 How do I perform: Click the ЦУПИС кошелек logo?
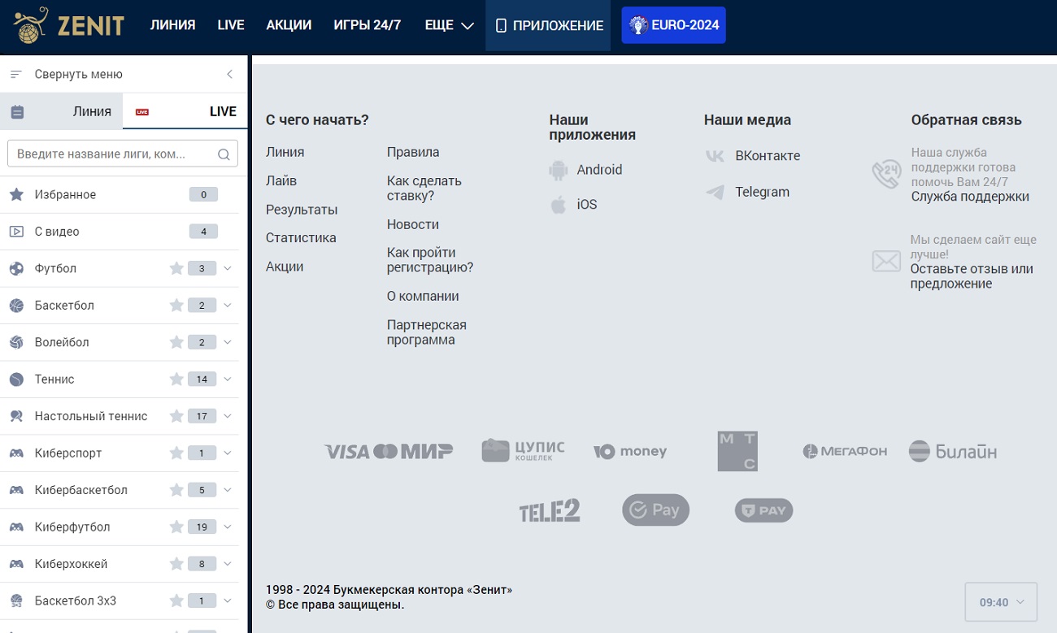[x=523, y=451]
